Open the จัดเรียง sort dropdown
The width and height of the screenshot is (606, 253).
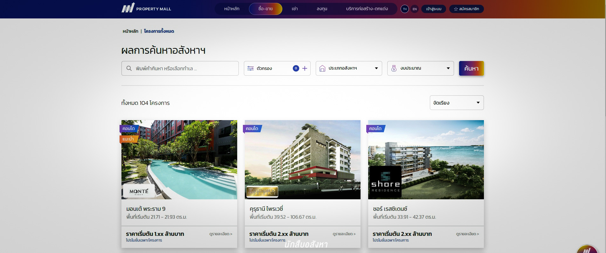tap(457, 103)
